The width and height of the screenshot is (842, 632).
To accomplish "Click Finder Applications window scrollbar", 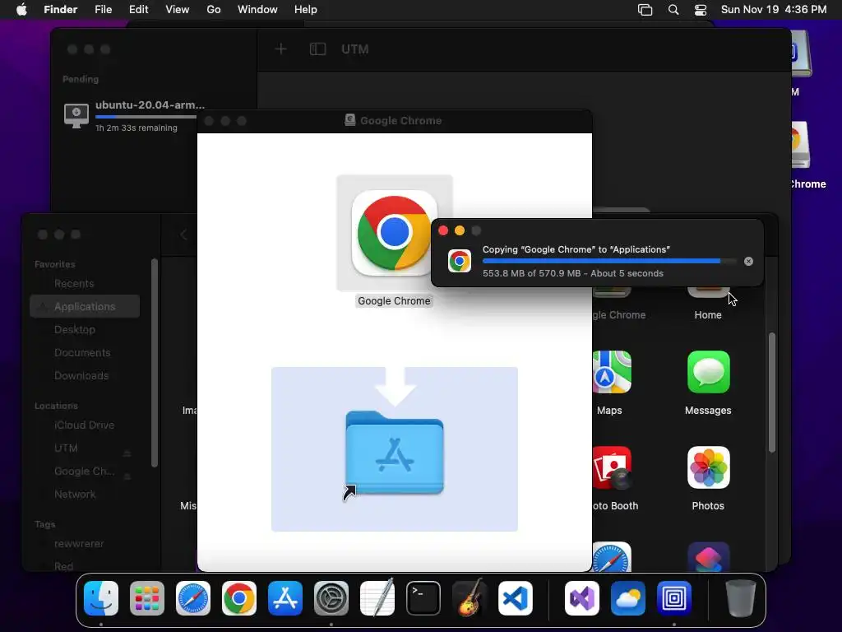I will click(x=771, y=393).
